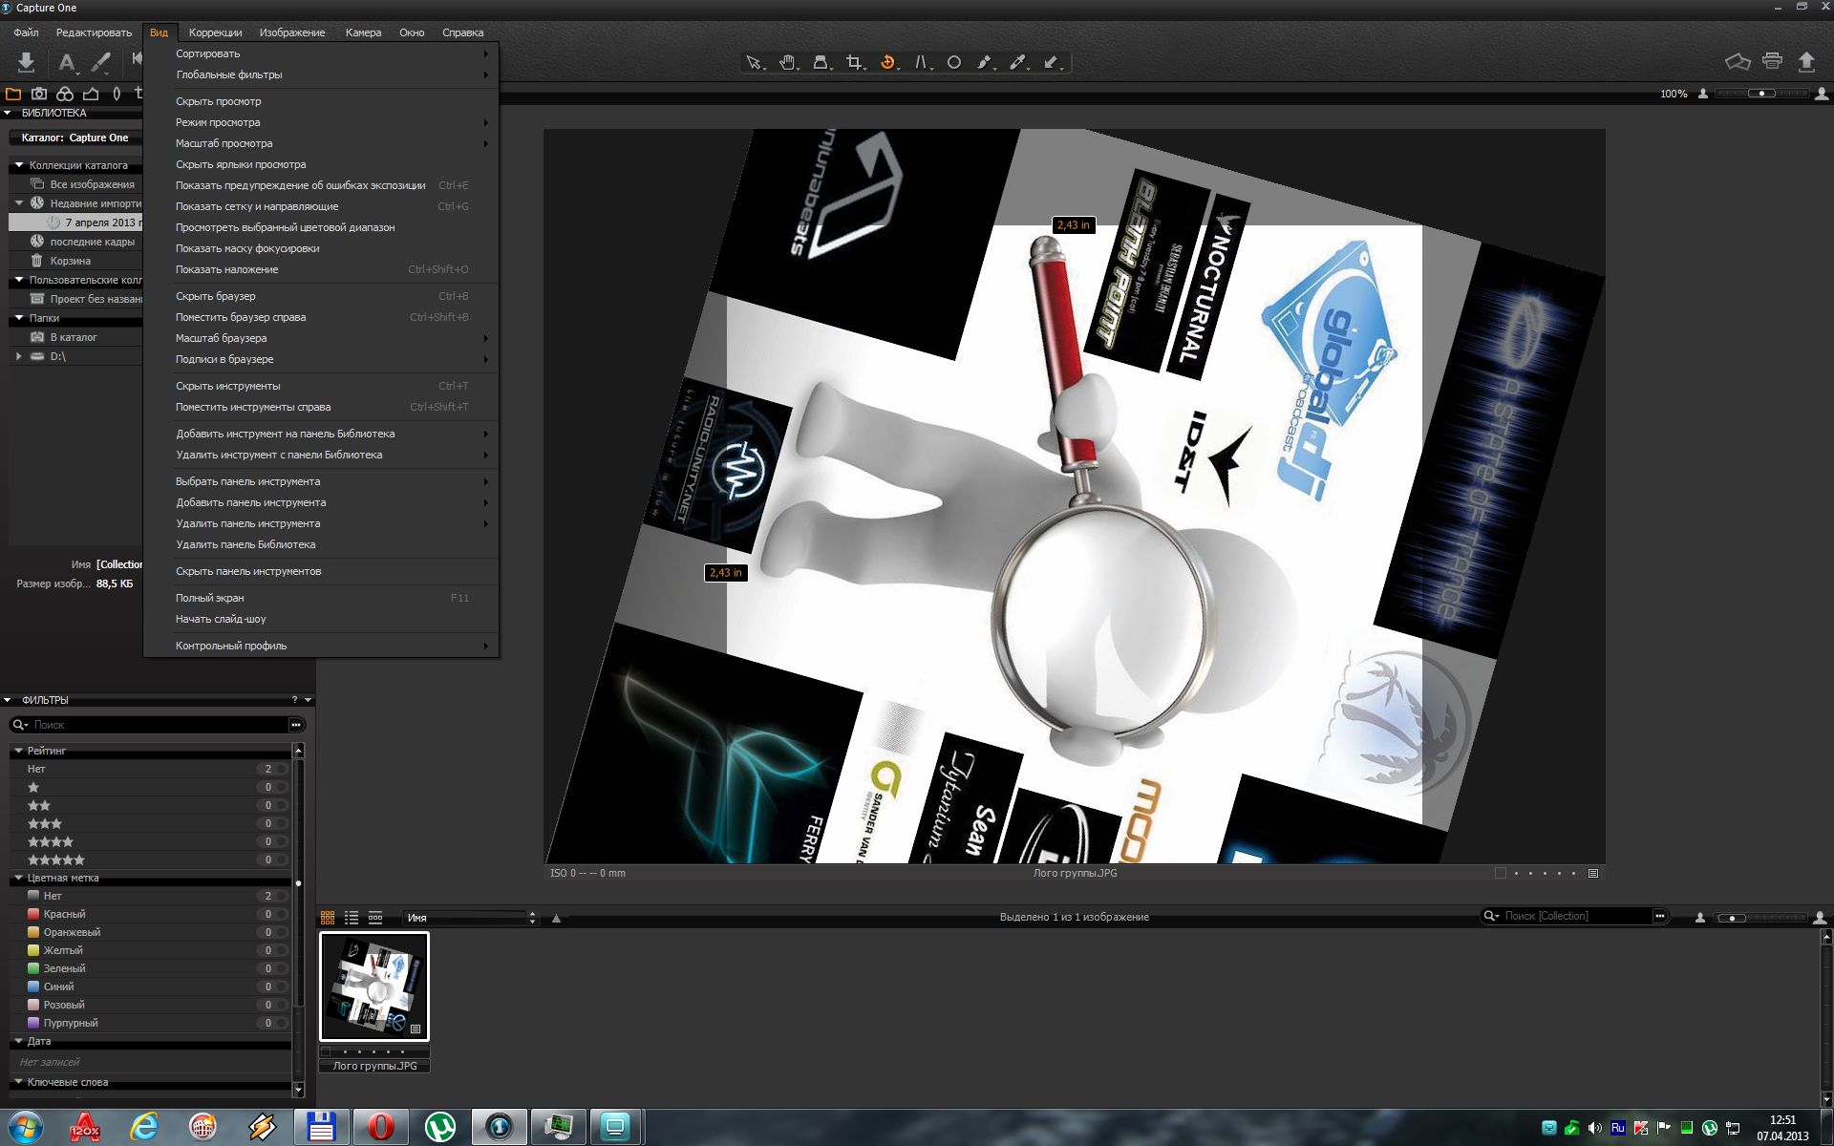Collapse the Рейтинг filter section
Viewport: 1834px width, 1146px height.
(x=18, y=751)
